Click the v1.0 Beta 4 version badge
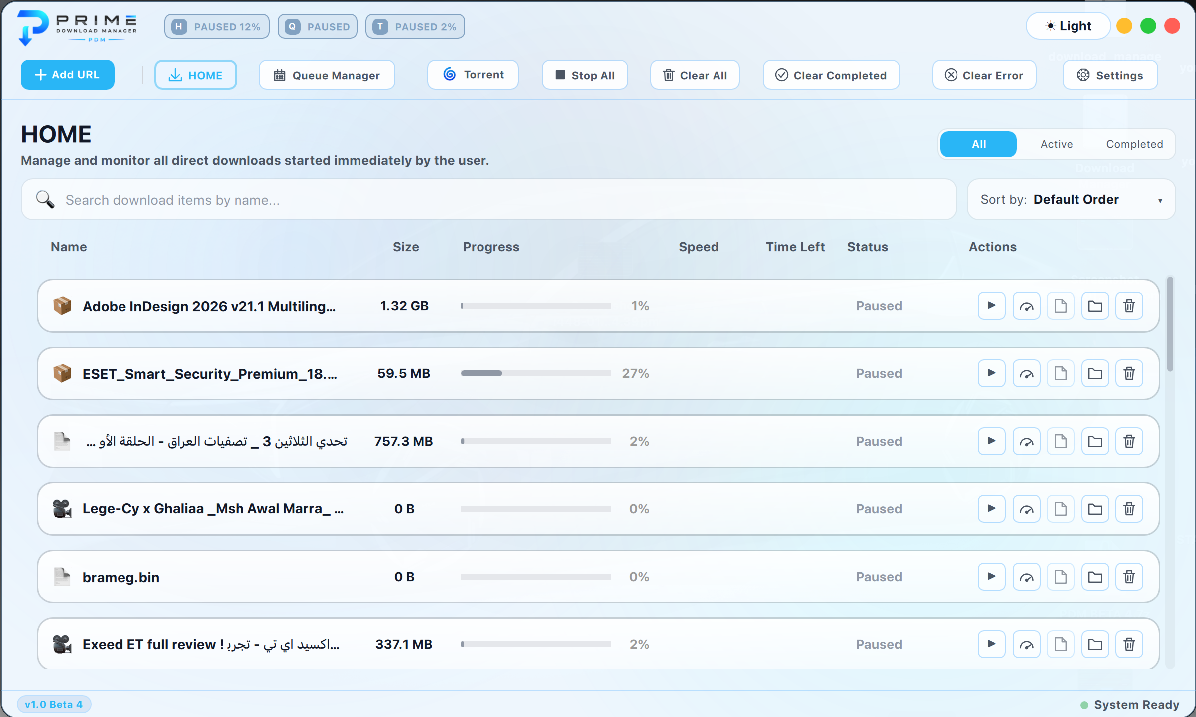Viewport: 1196px width, 717px height. (x=54, y=704)
